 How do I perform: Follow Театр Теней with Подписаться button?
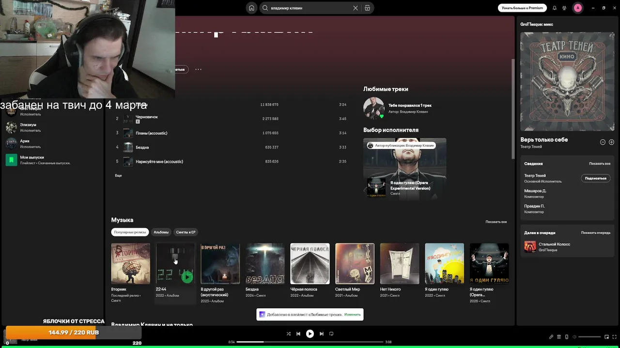coord(595,178)
